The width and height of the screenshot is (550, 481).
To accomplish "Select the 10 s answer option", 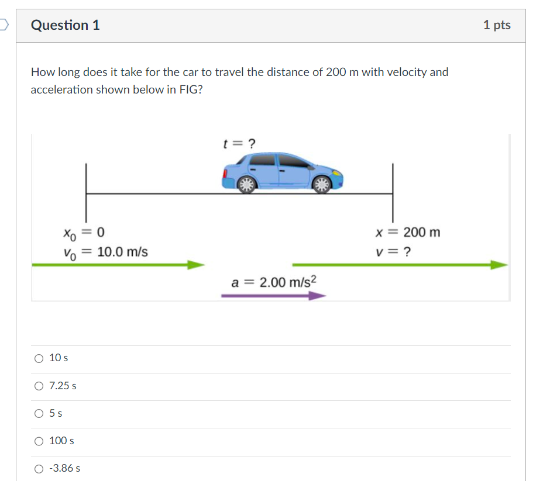I will pos(39,358).
